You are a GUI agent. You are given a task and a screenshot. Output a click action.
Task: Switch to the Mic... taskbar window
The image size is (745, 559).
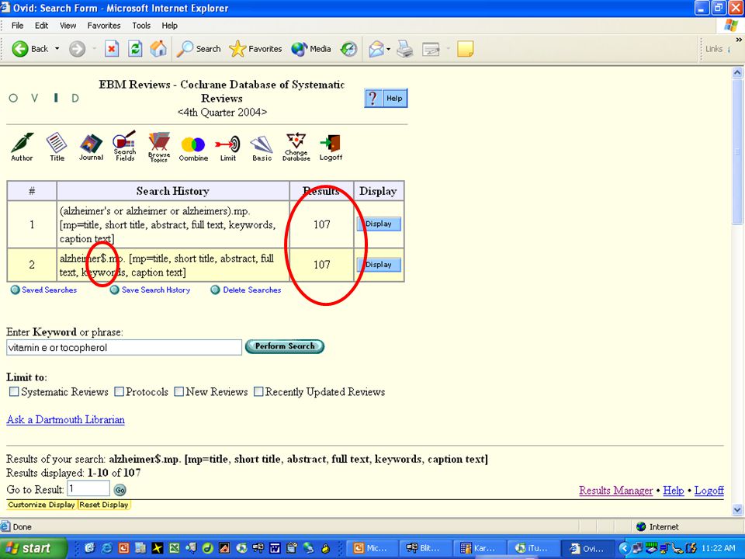pos(372,548)
